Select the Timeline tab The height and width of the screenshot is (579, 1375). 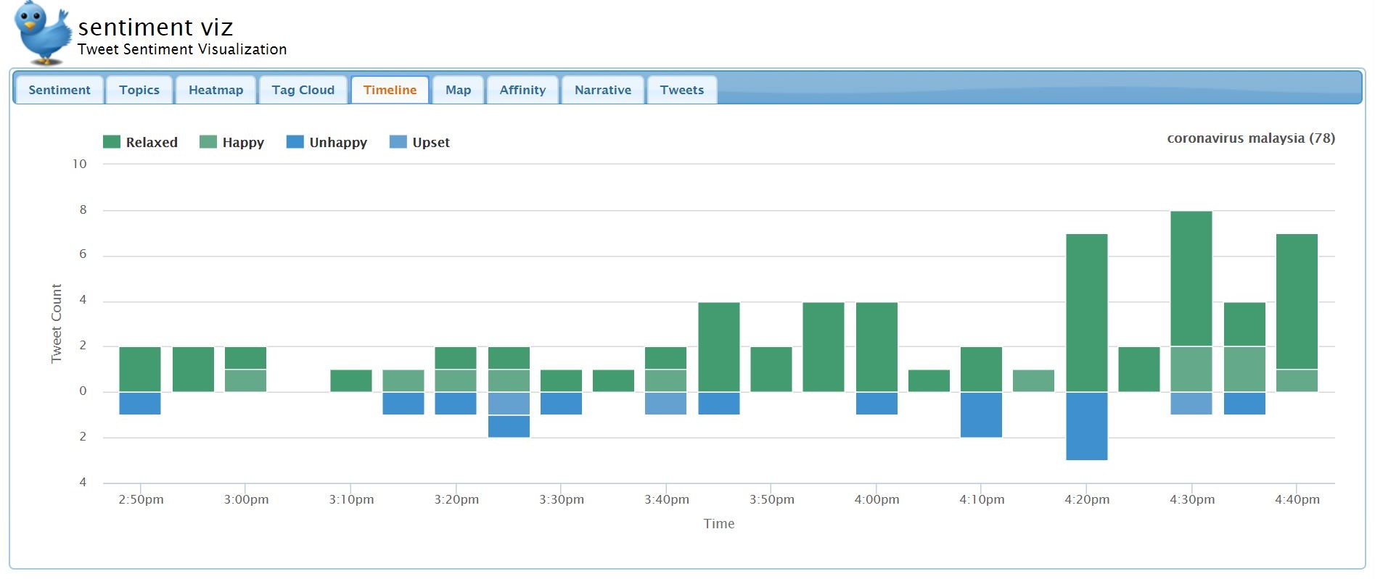[390, 90]
